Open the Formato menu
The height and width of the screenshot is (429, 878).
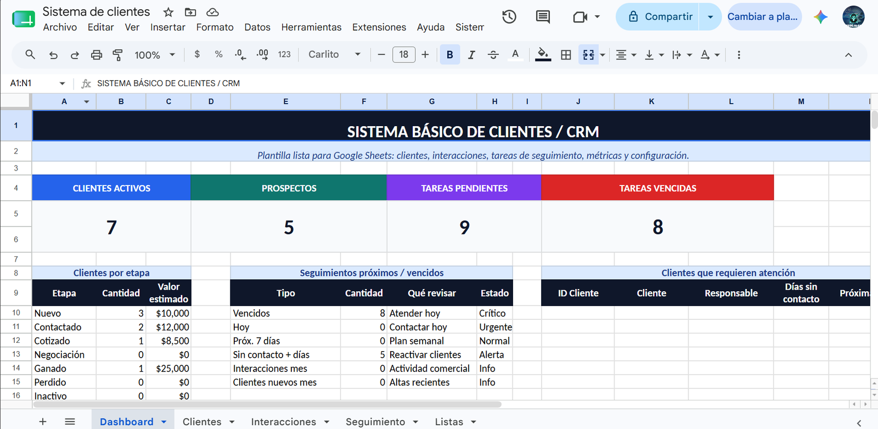point(215,27)
